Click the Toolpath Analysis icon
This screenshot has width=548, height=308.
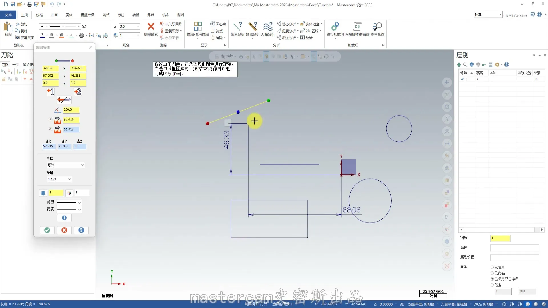click(268, 27)
